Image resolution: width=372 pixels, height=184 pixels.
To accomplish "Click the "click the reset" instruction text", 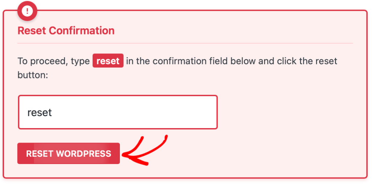I will [307, 61].
